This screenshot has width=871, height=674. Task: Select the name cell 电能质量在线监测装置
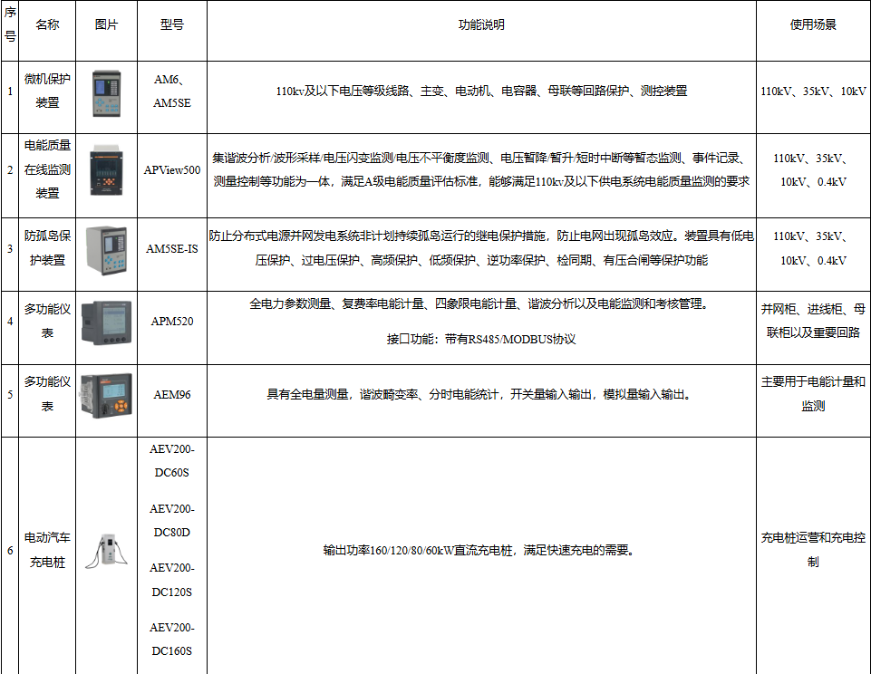coord(47,169)
